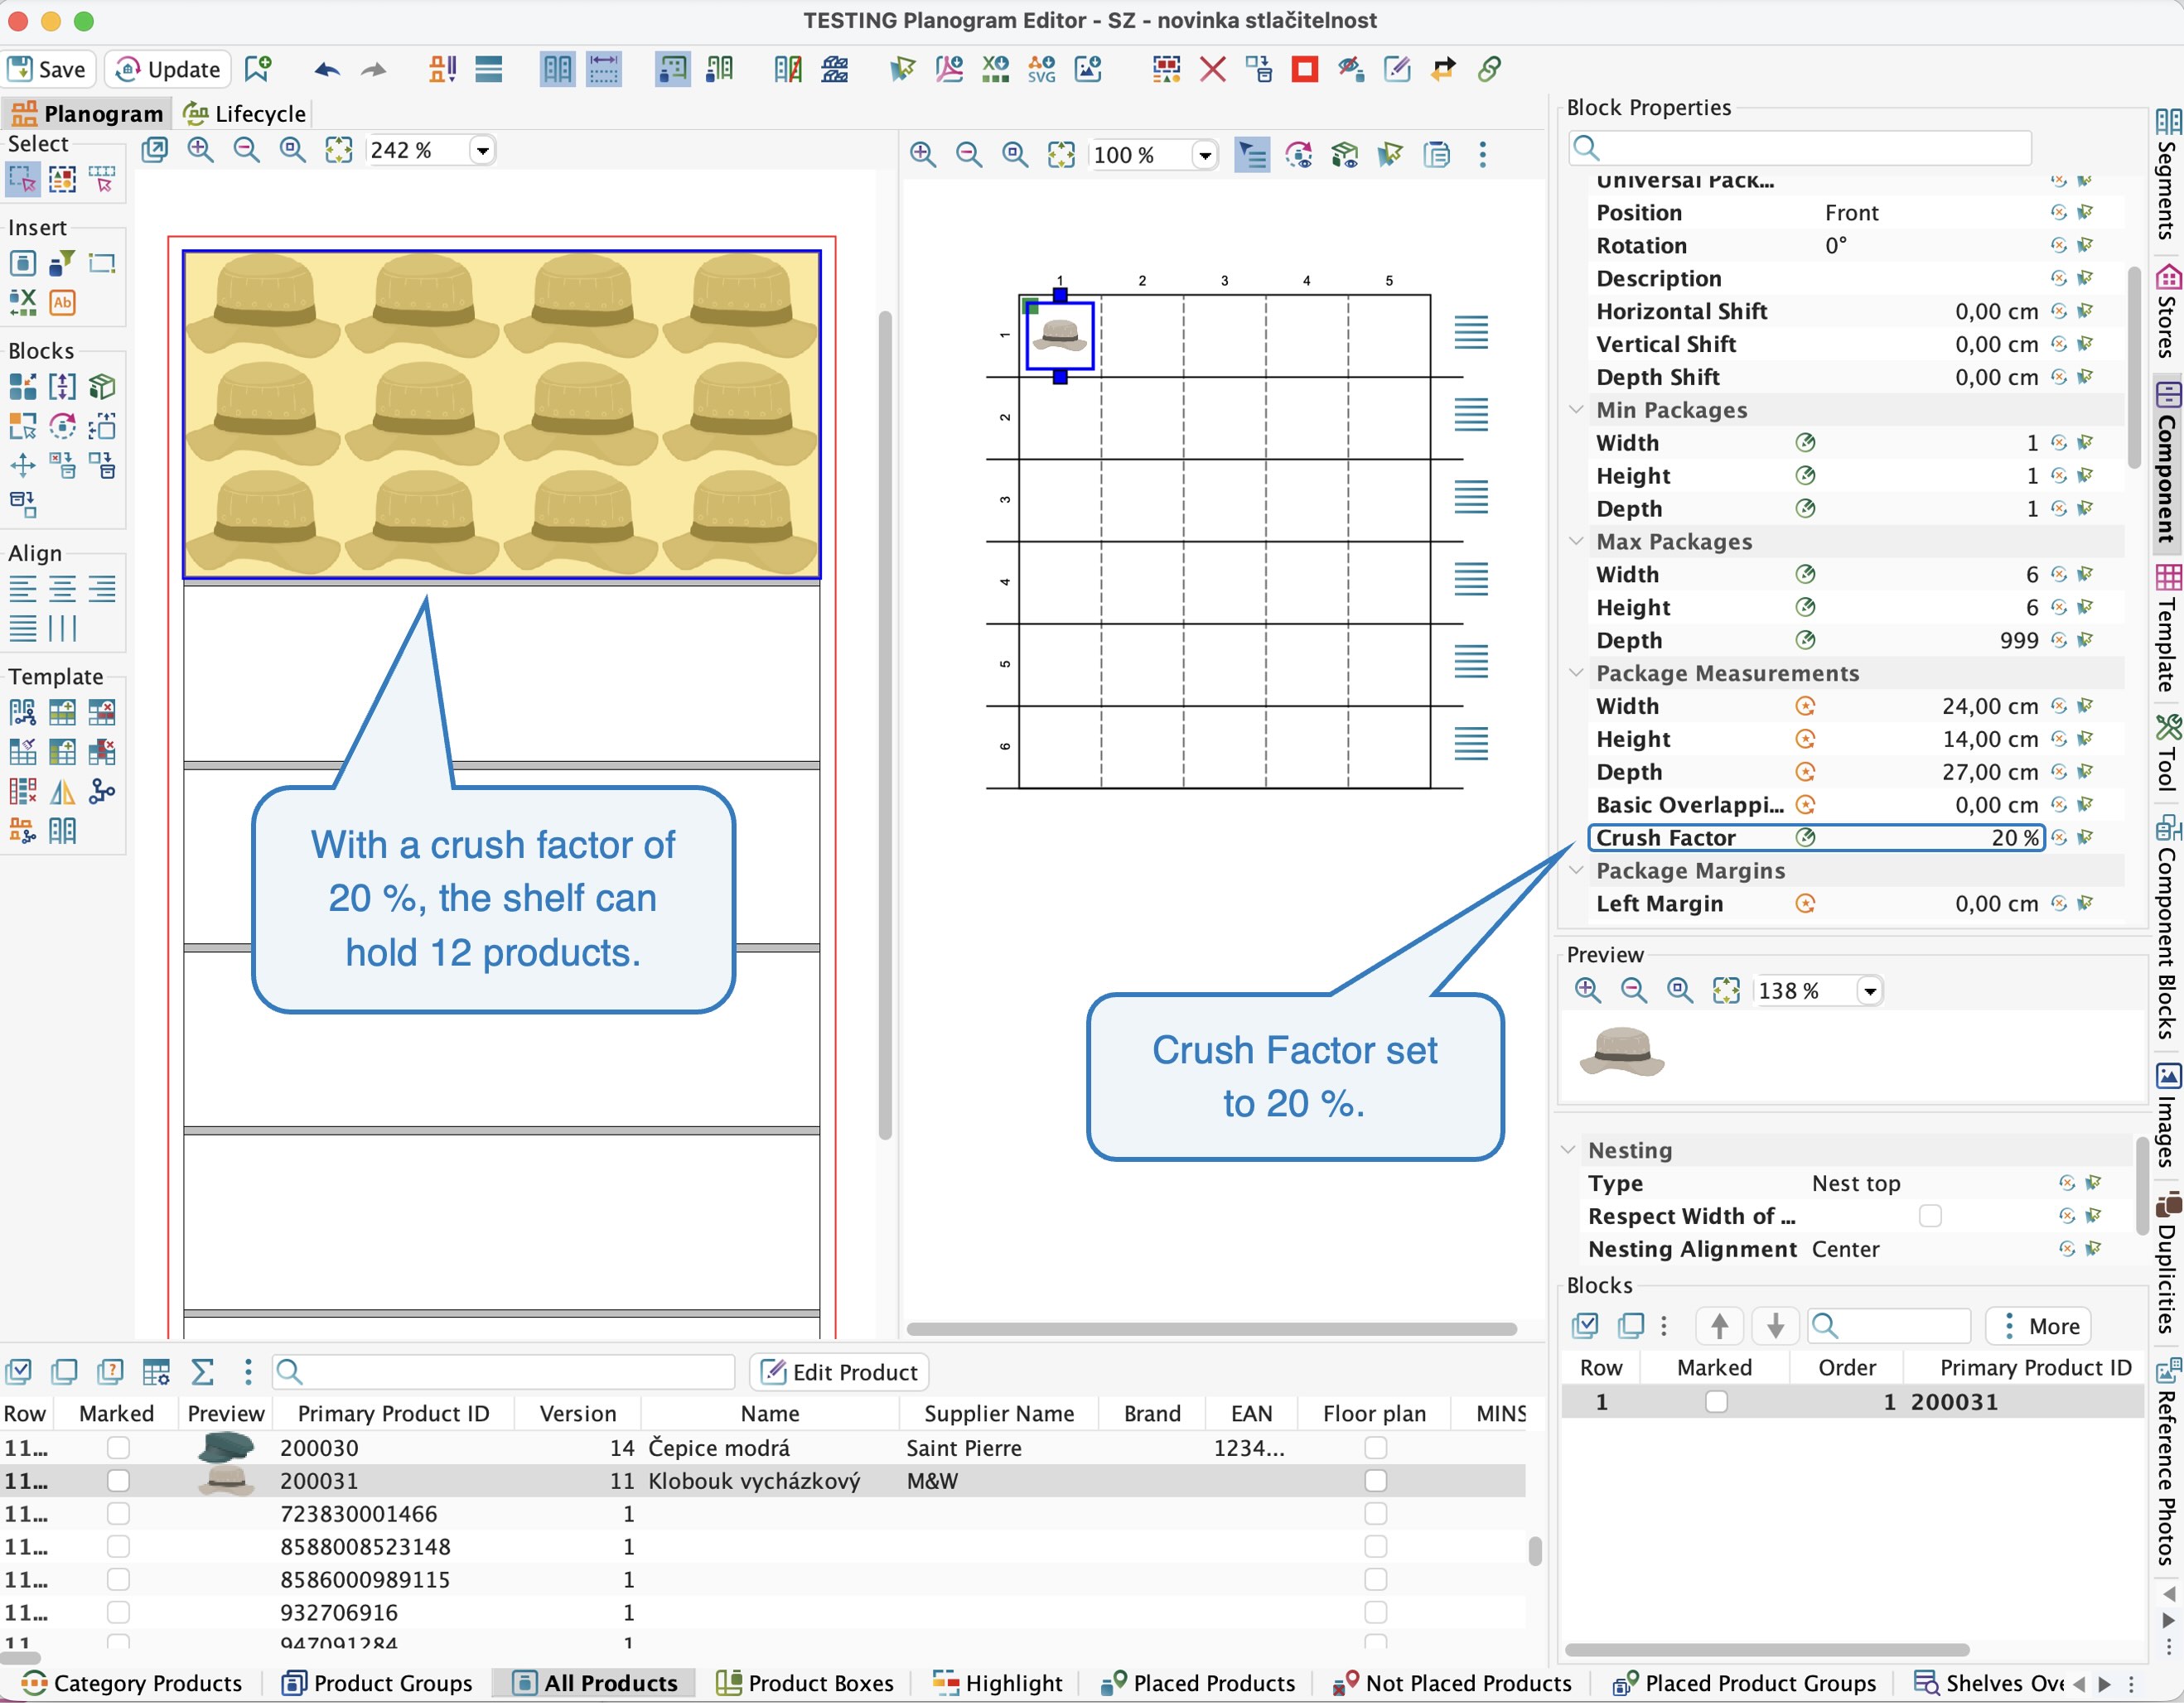Click the Block Properties search field
Screen dimensions: 2184x1706
pyautogui.click(x=1800, y=148)
